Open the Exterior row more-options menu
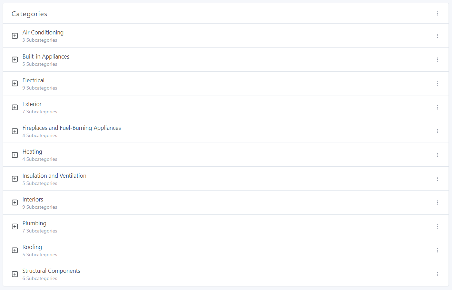Viewport: 452px width, 290px height. pyautogui.click(x=437, y=107)
